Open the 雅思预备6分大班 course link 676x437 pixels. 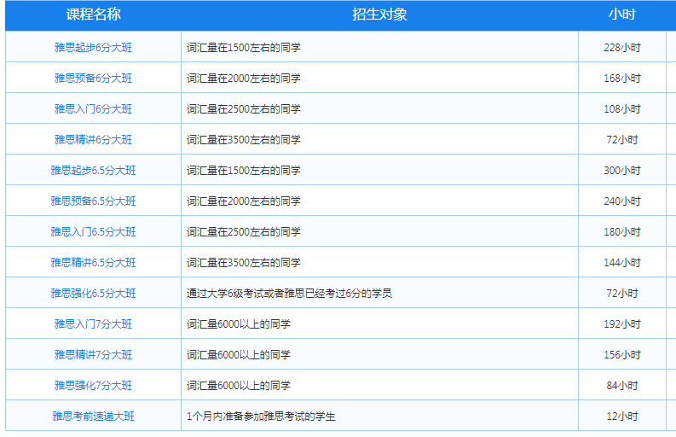93,79
